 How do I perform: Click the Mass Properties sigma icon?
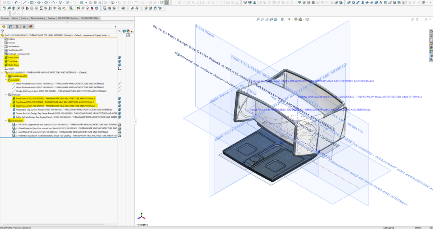click(41, 8)
